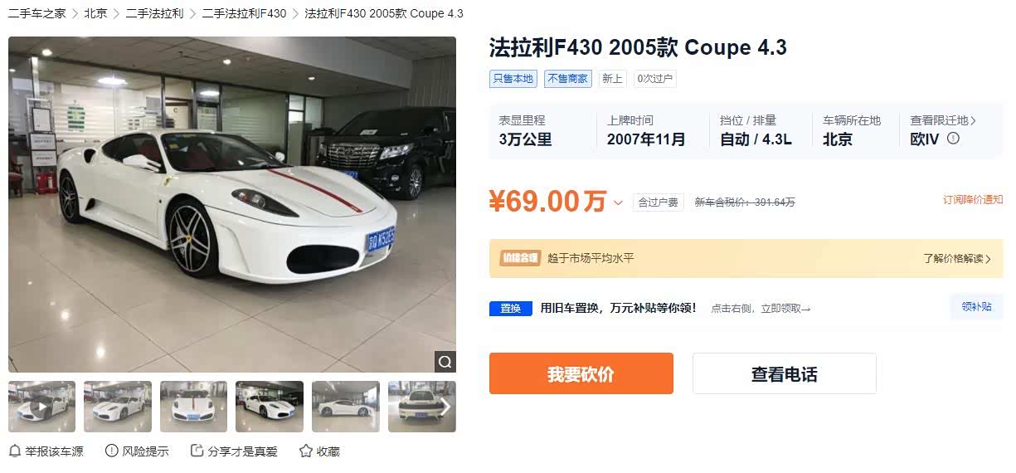Image resolution: width=1016 pixels, height=473 pixels.
Task: Click the 查看电话 button
Action: coord(785,373)
